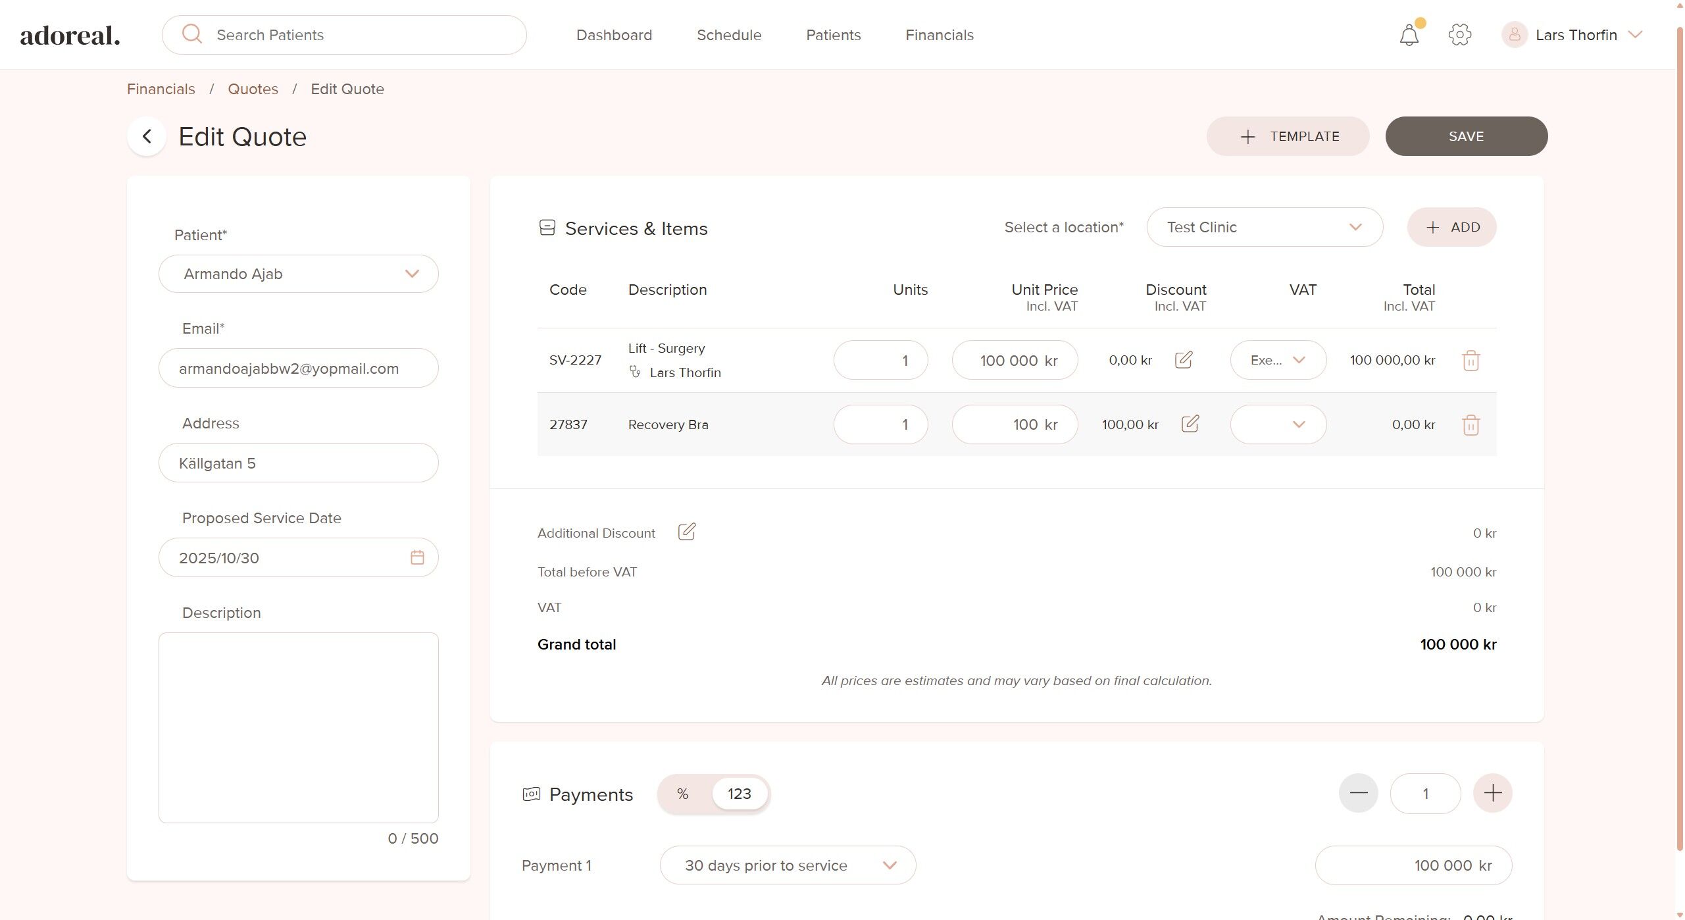Click the Quotes breadcrumb link
Image resolution: width=1685 pixels, height=920 pixels.
(253, 89)
